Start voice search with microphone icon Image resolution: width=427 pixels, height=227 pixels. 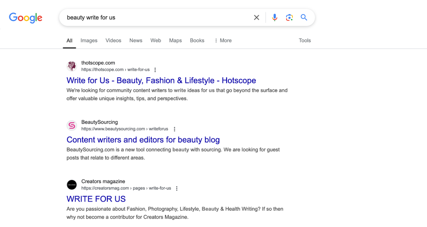[x=274, y=18]
